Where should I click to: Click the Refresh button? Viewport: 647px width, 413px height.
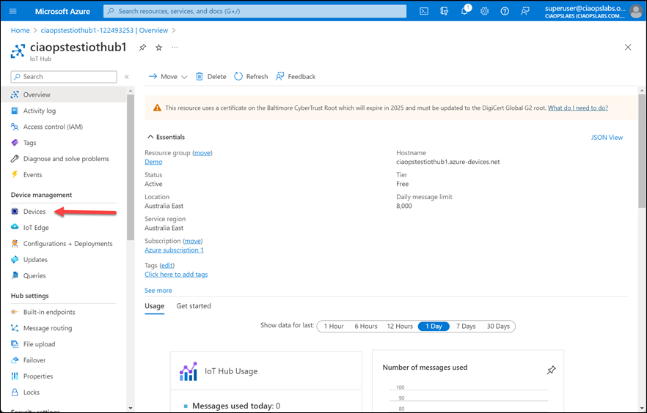coord(251,76)
